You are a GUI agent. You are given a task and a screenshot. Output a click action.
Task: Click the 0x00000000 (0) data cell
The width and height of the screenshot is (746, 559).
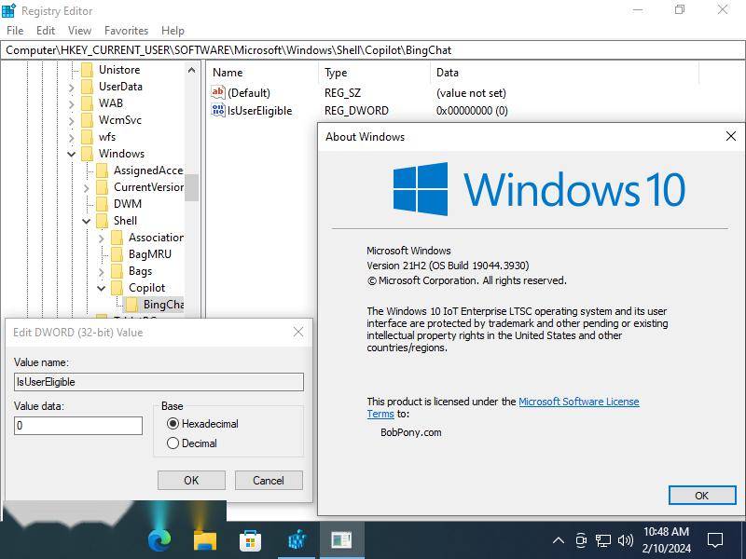[x=472, y=111]
